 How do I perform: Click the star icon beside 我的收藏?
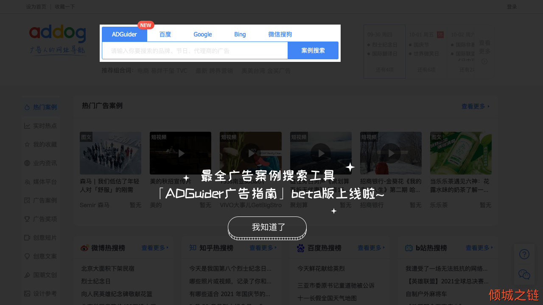pyautogui.click(x=27, y=144)
